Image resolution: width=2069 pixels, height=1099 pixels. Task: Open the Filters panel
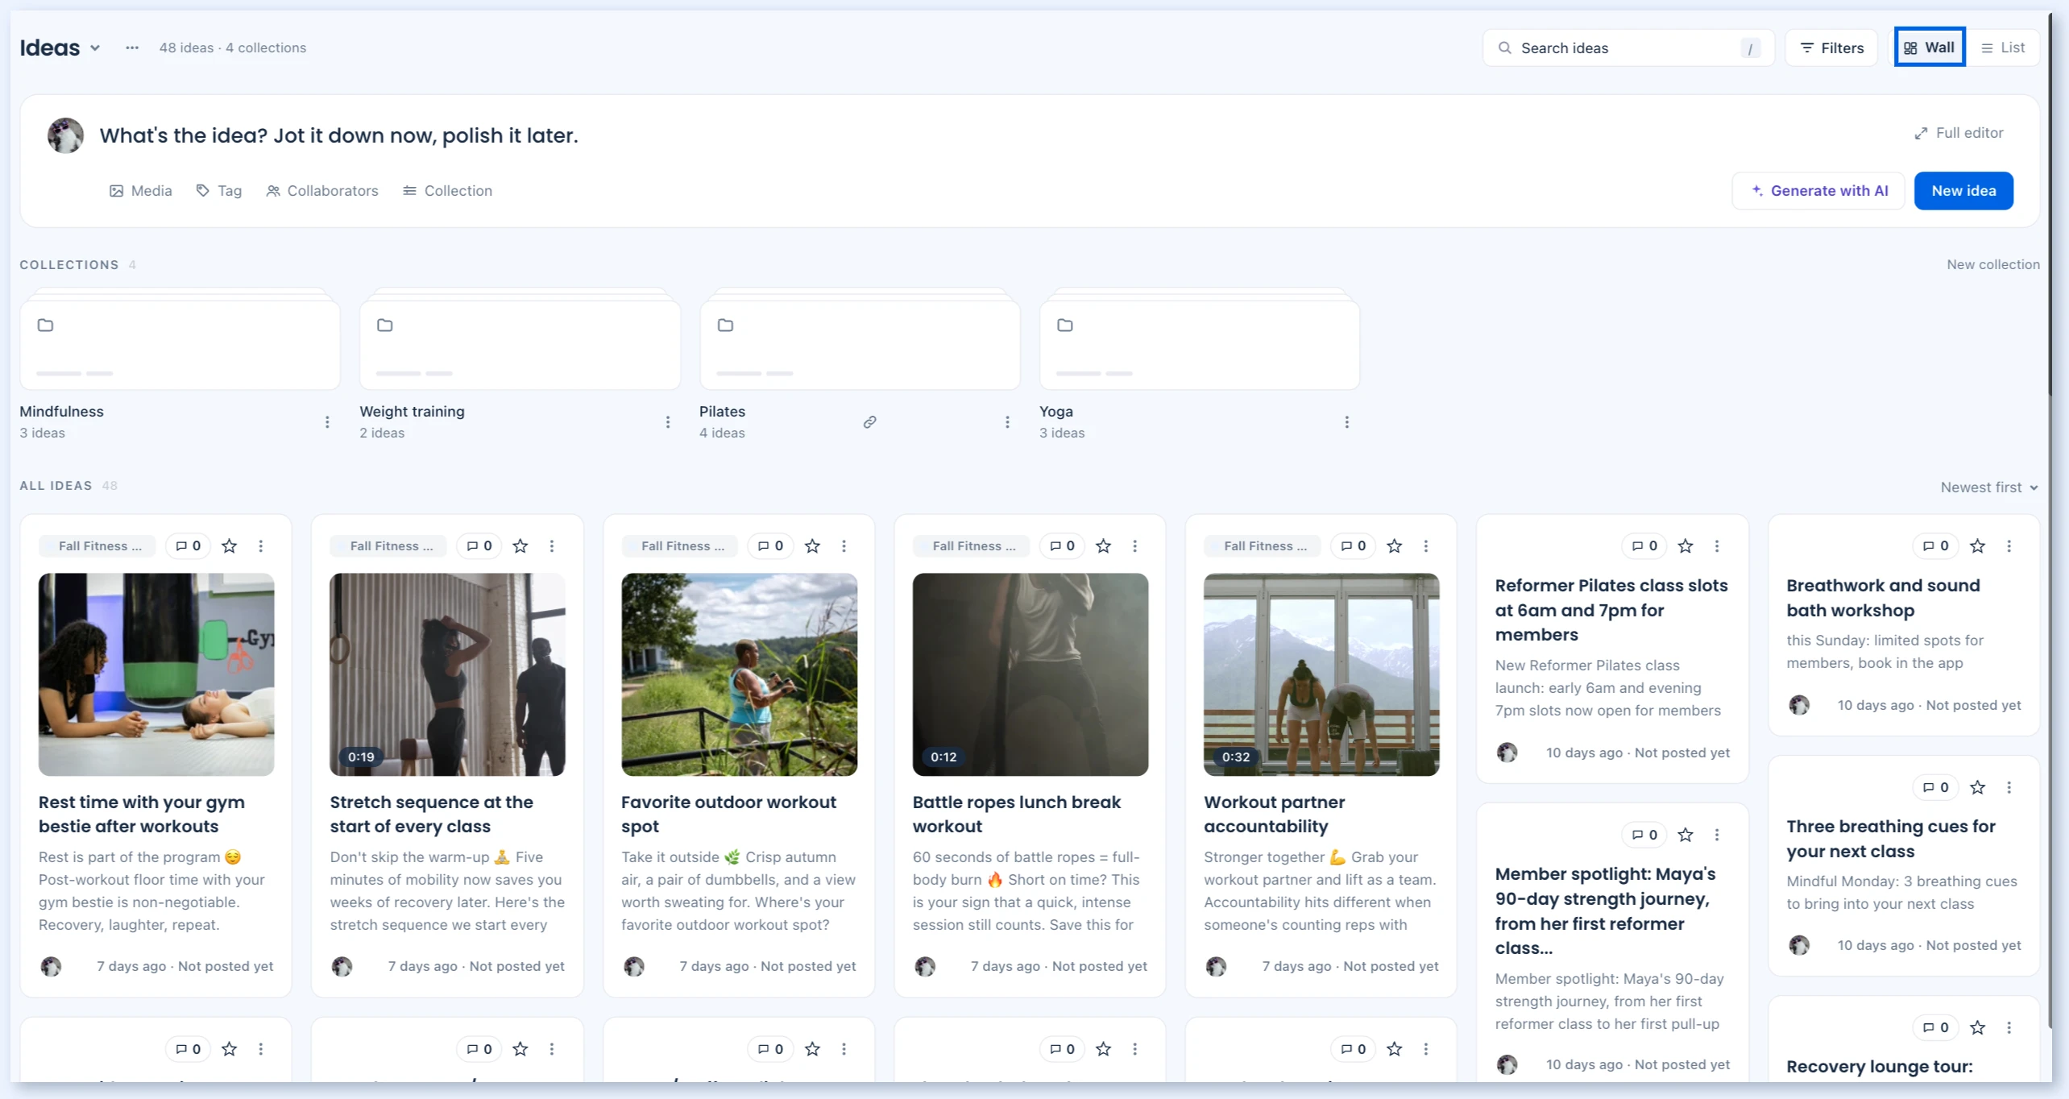[1831, 48]
